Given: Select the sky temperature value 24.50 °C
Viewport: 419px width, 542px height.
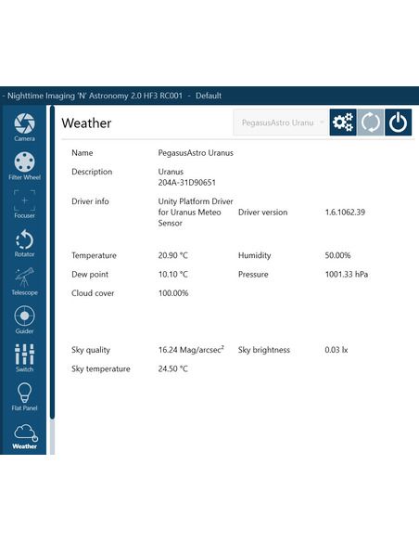Looking at the screenshot, I should [173, 368].
